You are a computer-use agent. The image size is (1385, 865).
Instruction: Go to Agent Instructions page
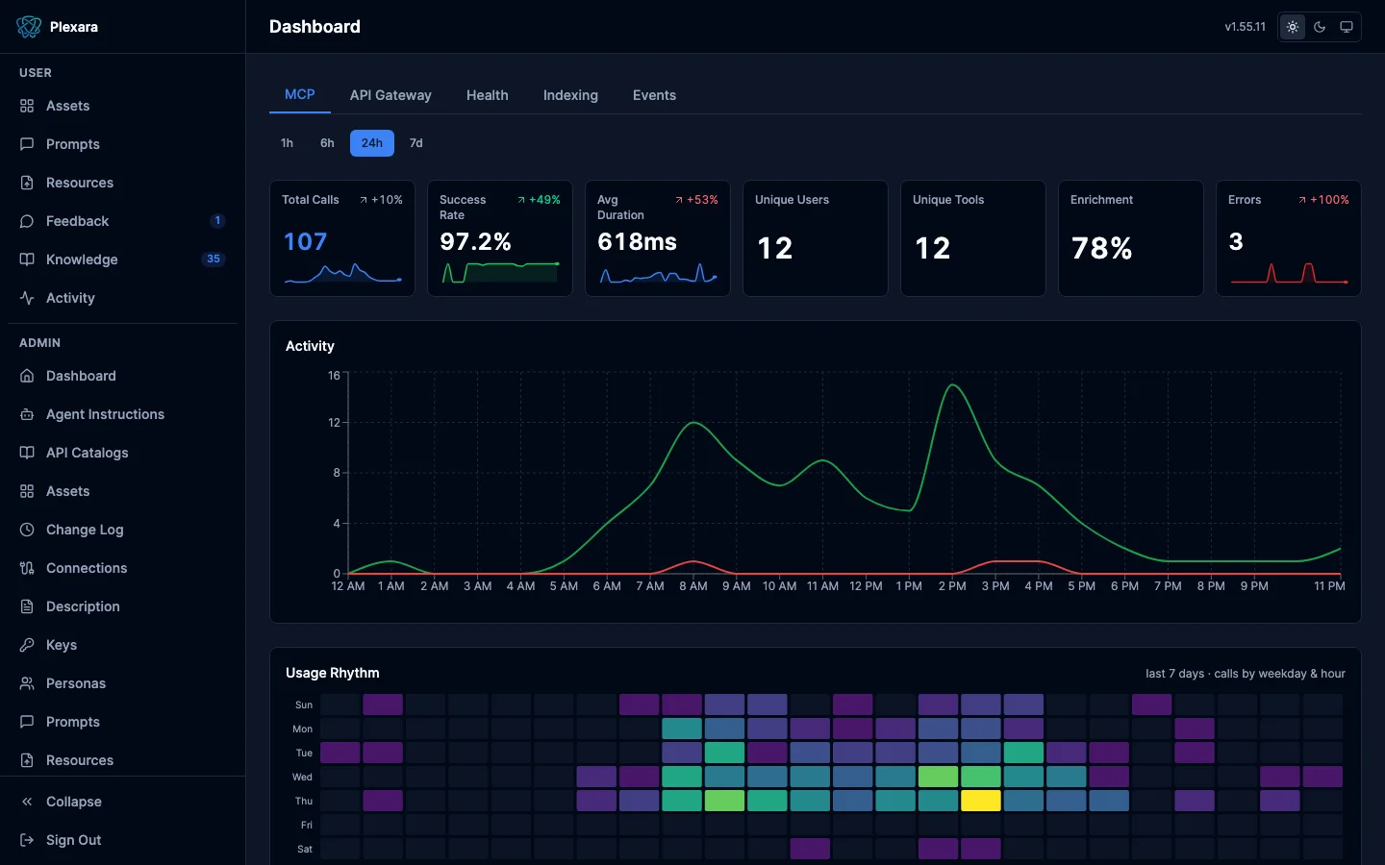(x=122, y=414)
